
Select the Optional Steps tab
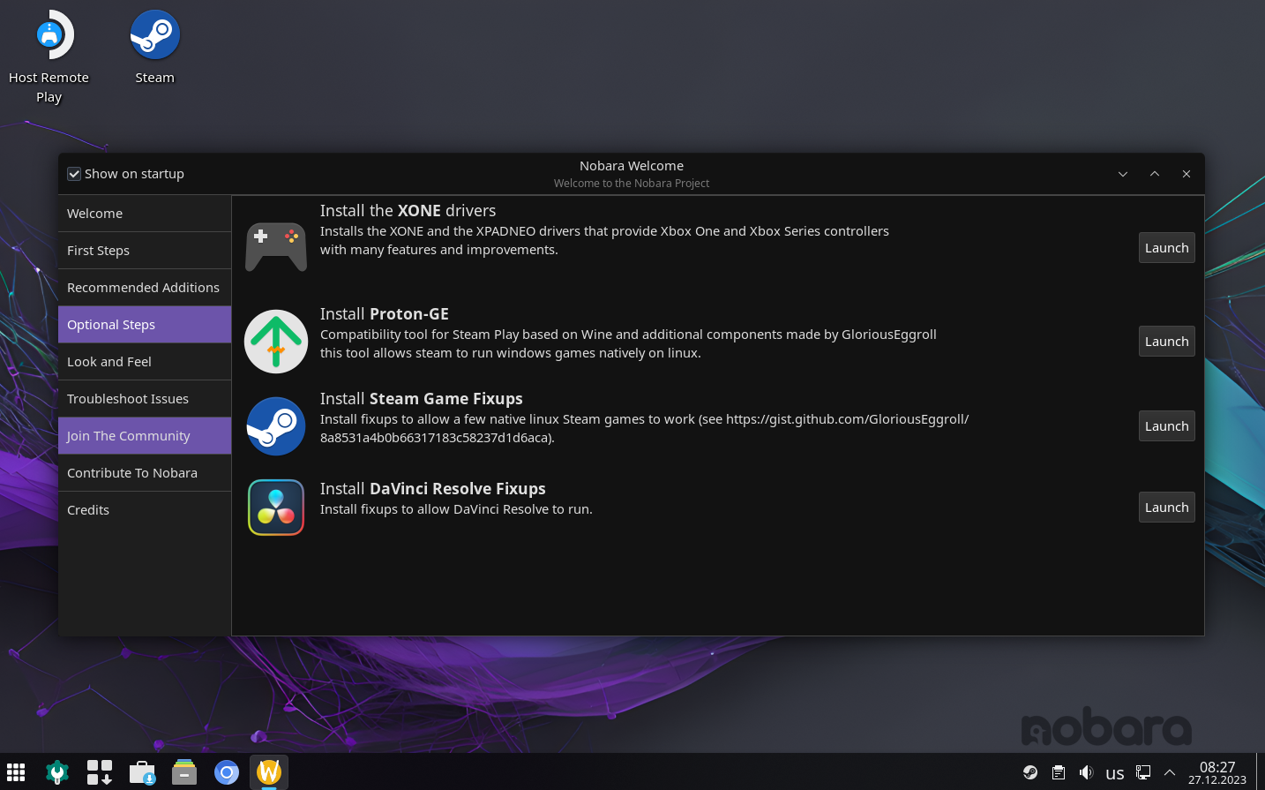(145, 325)
